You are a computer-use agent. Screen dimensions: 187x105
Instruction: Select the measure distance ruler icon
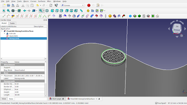[x=81, y=11]
